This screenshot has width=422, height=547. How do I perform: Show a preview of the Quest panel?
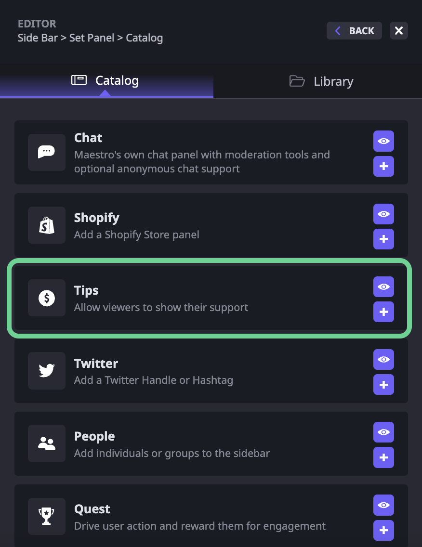click(x=383, y=505)
